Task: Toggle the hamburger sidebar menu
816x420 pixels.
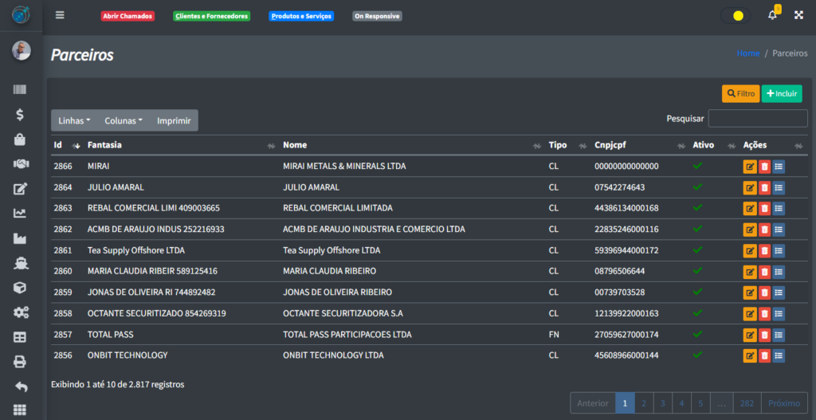Action: pyautogui.click(x=60, y=15)
